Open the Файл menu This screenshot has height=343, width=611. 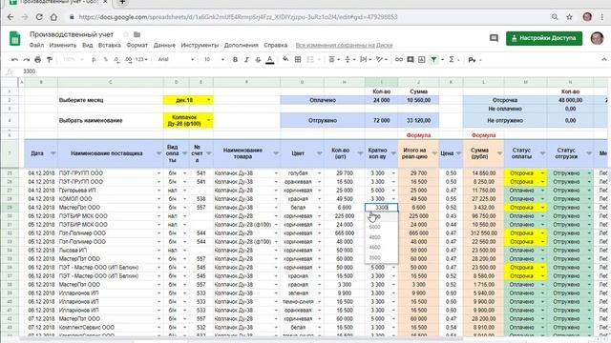[x=36, y=45]
